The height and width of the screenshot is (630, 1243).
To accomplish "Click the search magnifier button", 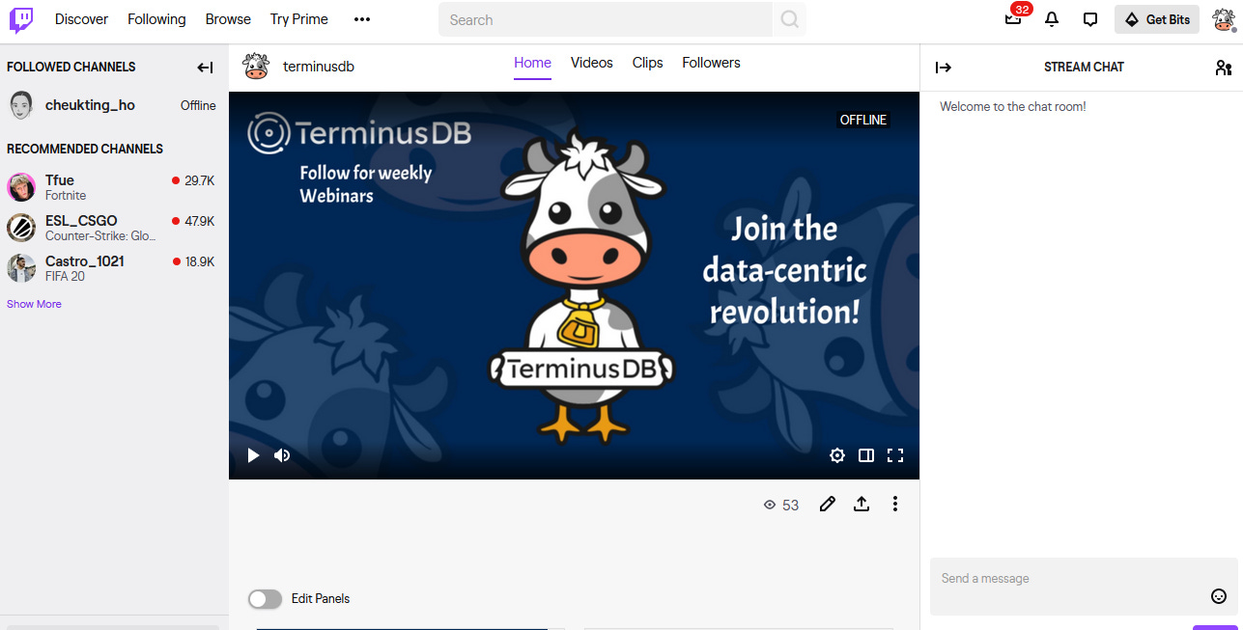I will click(x=790, y=19).
